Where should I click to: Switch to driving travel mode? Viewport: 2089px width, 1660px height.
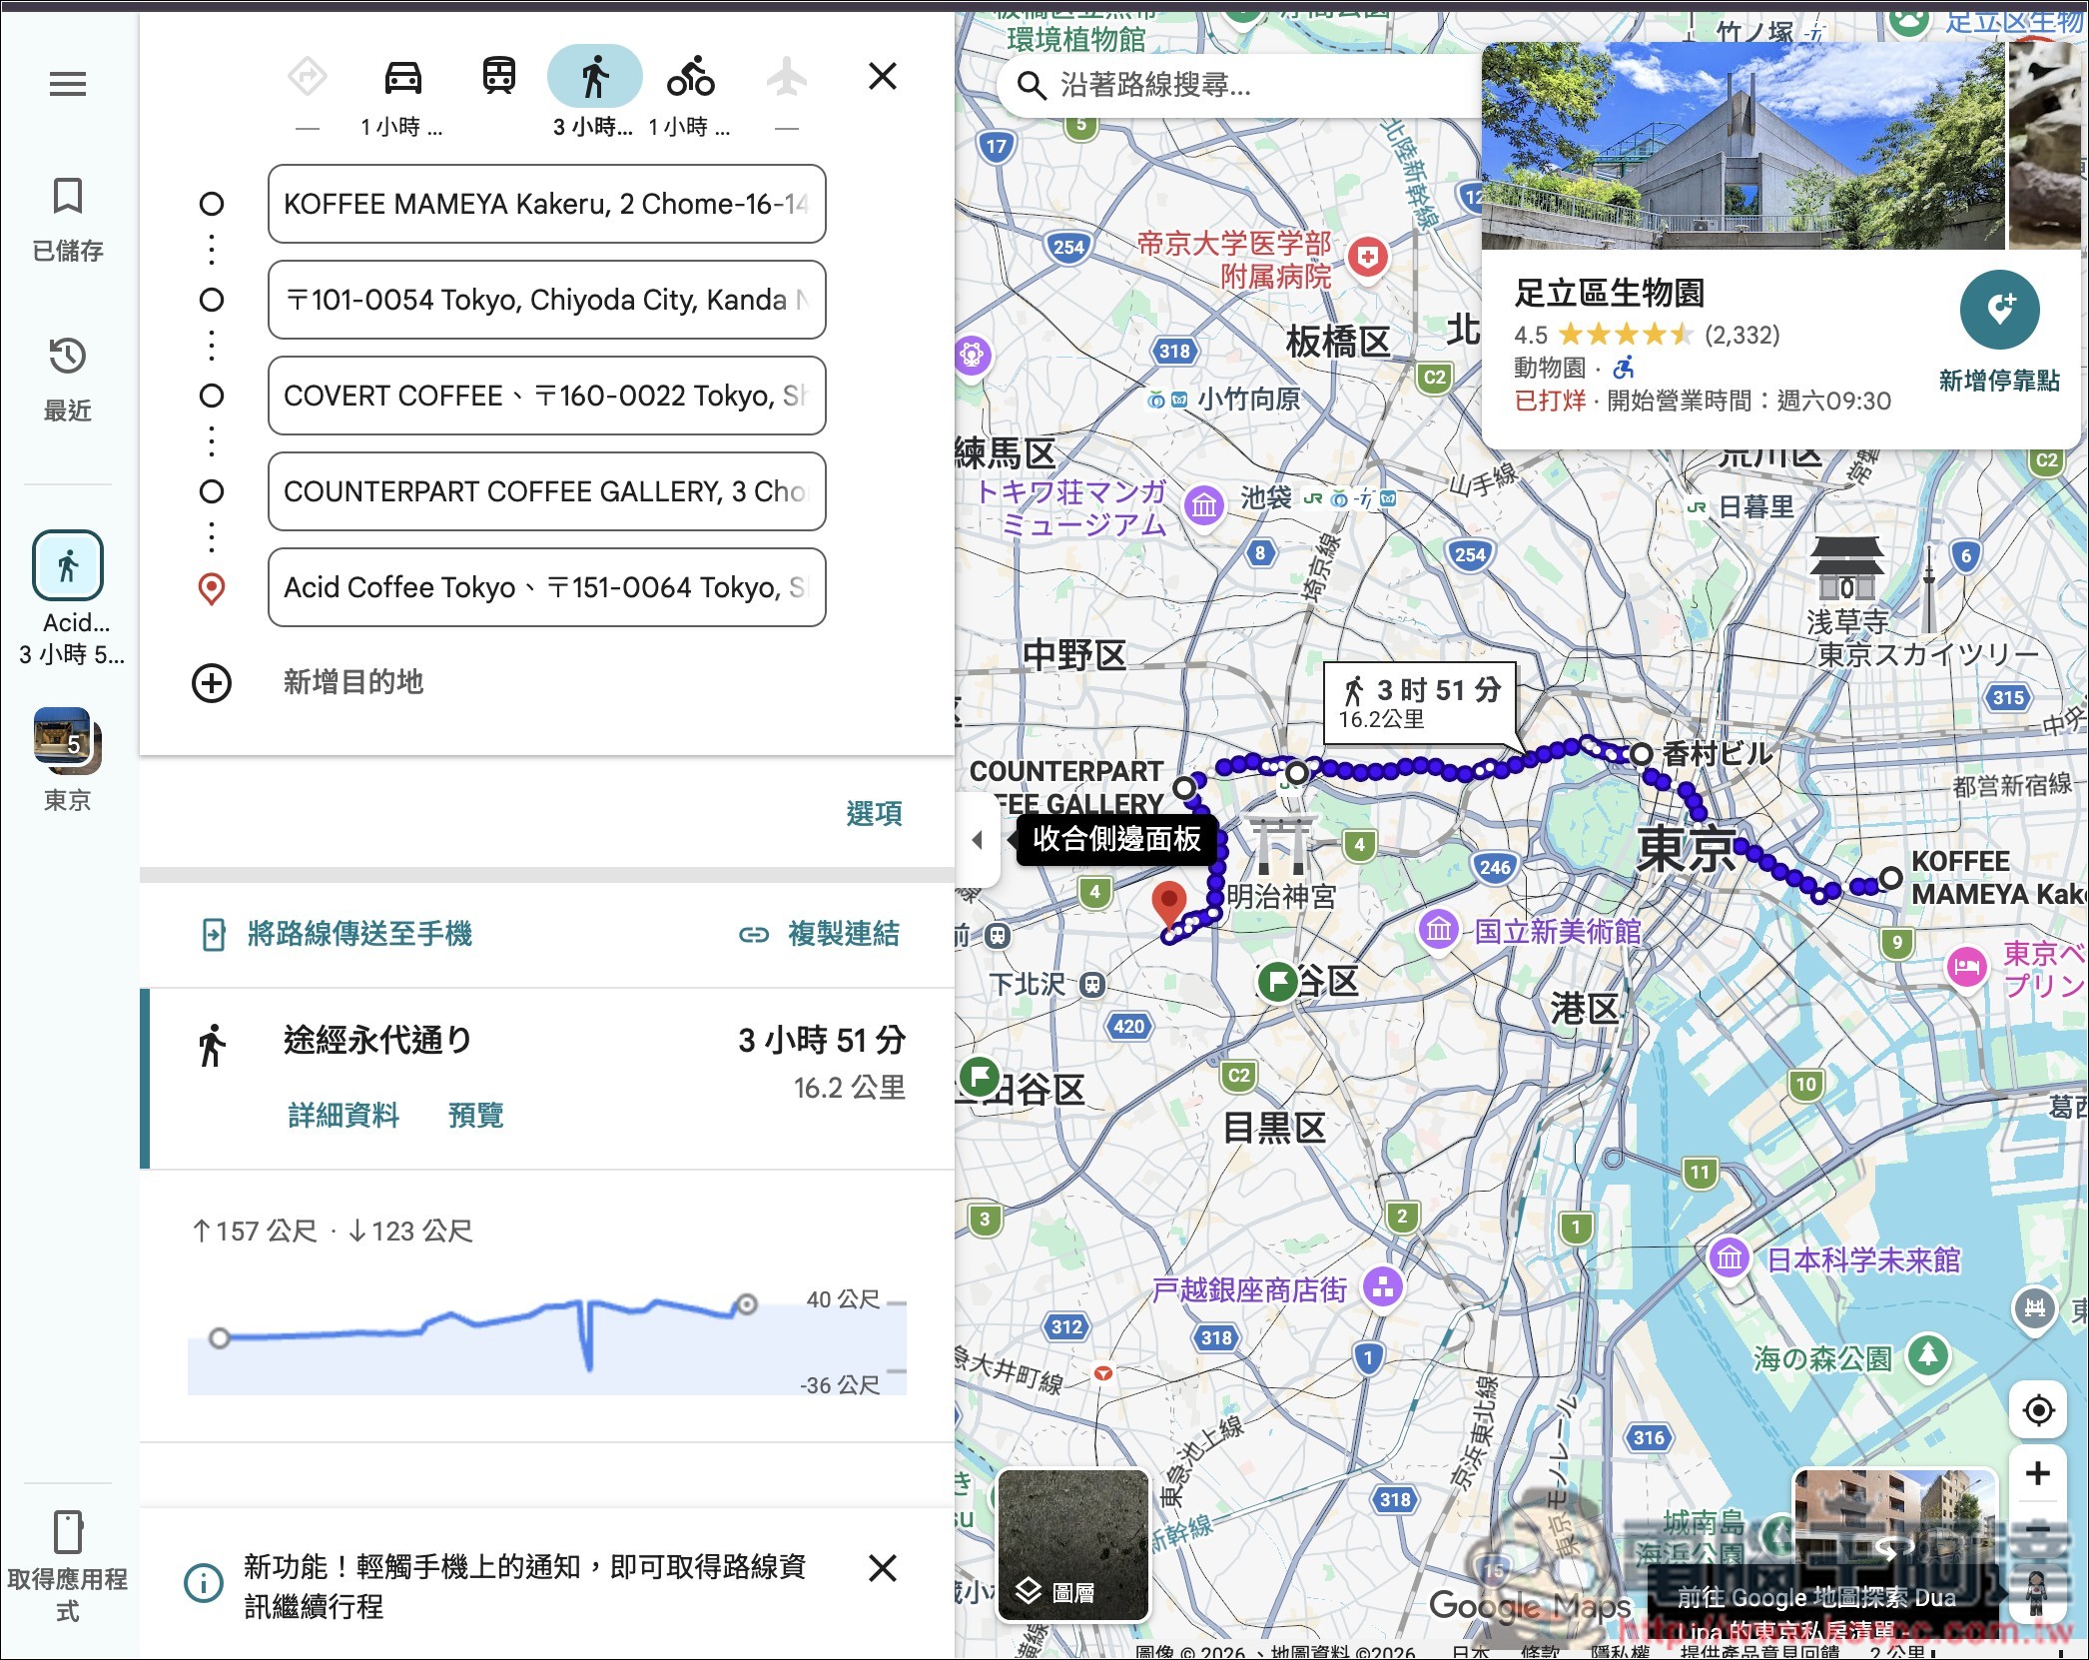pyautogui.click(x=403, y=77)
